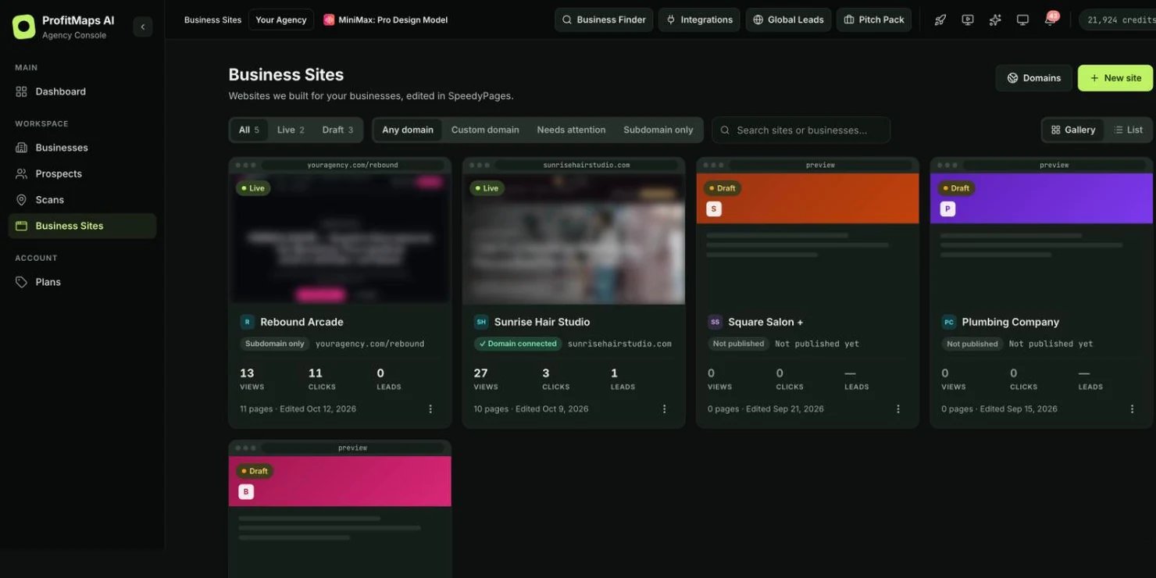Click the Rebound Arcade title

tap(301, 322)
